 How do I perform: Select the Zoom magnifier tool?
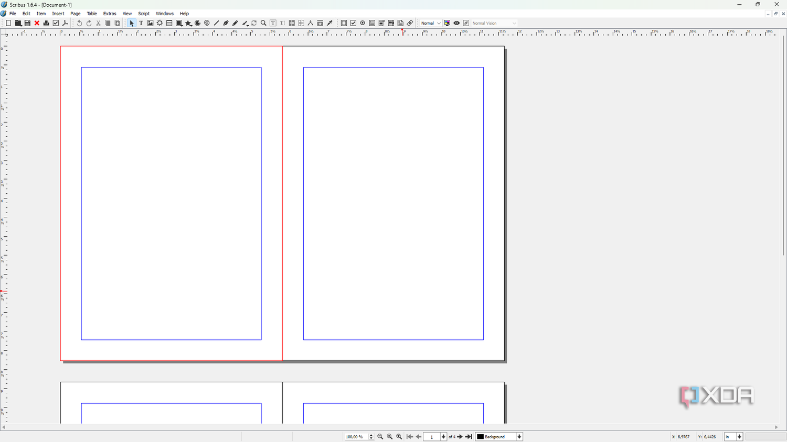pyautogui.click(x=264, y=23)
